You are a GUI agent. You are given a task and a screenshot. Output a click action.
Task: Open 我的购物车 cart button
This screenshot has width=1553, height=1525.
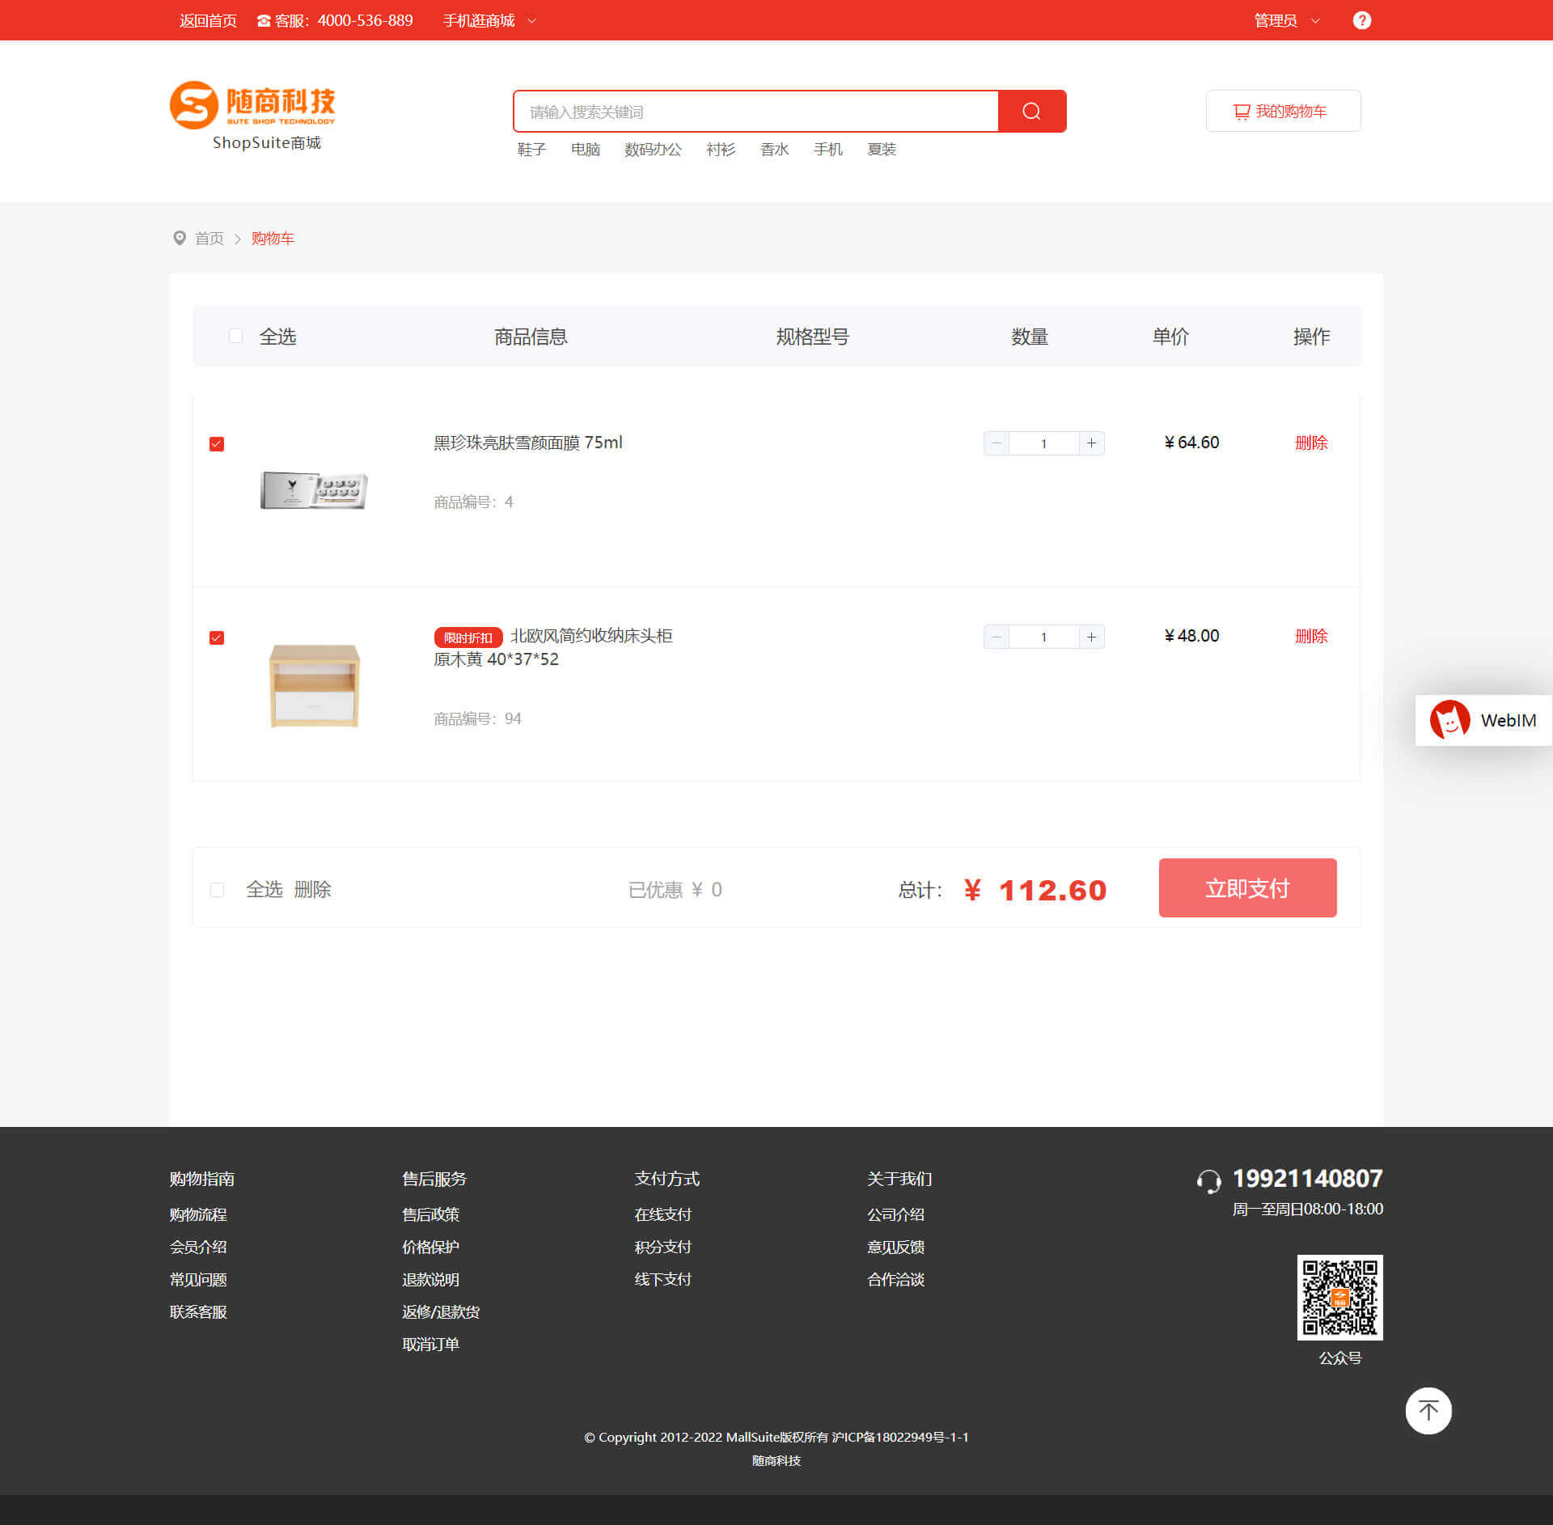[1283, 111]
